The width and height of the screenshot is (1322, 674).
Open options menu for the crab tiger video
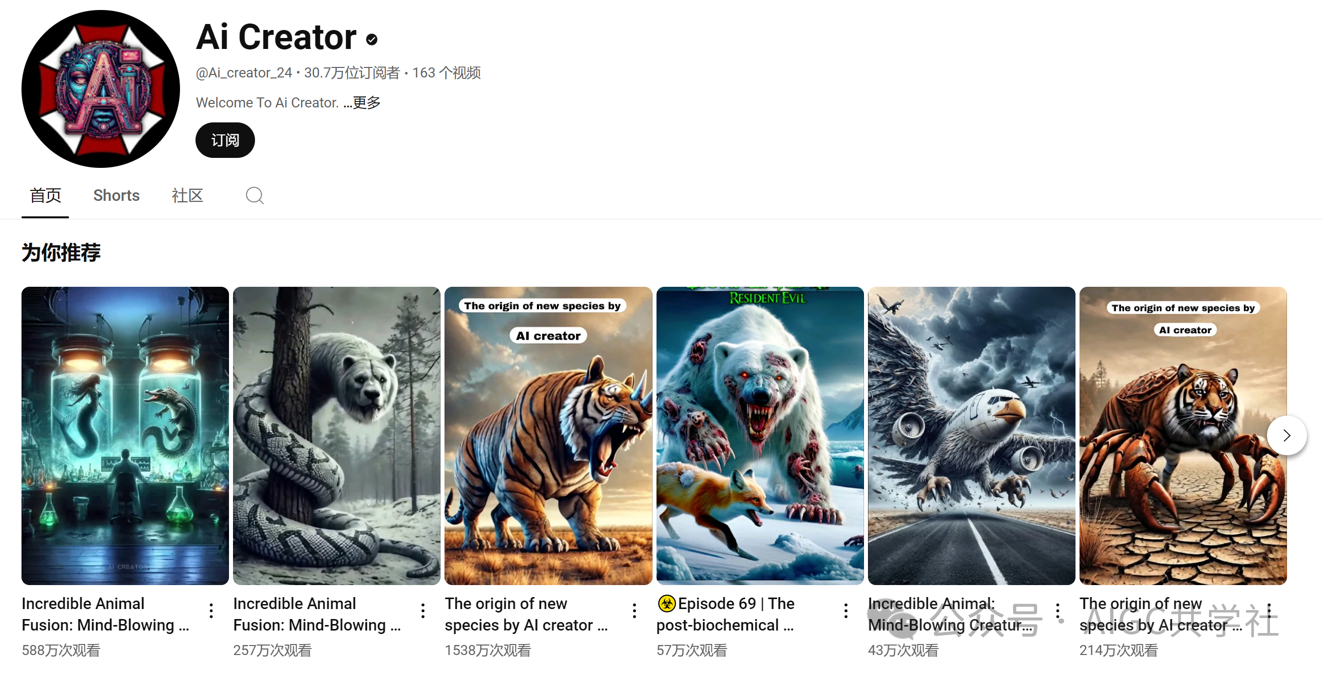tap(1269, 611)
